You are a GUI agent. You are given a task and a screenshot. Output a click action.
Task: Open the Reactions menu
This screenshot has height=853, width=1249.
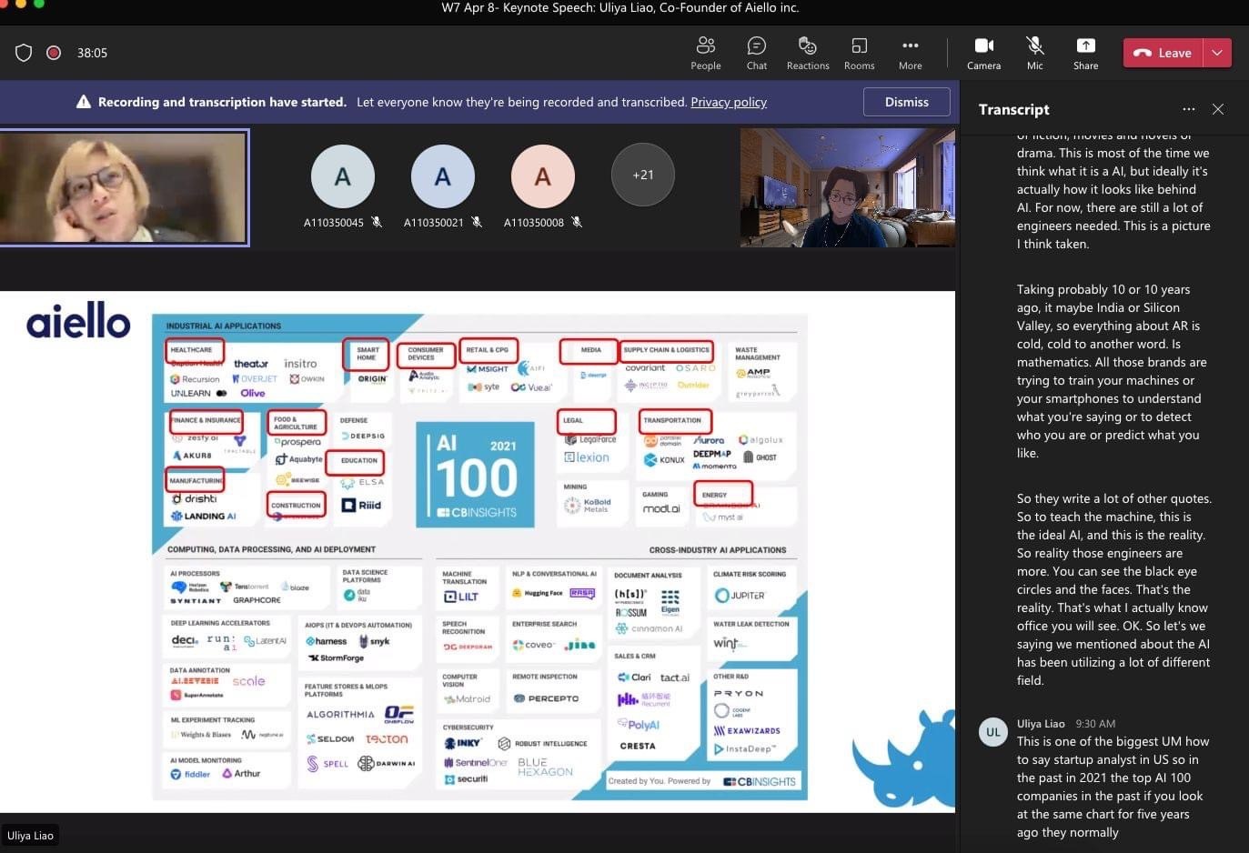pos(808,53)
